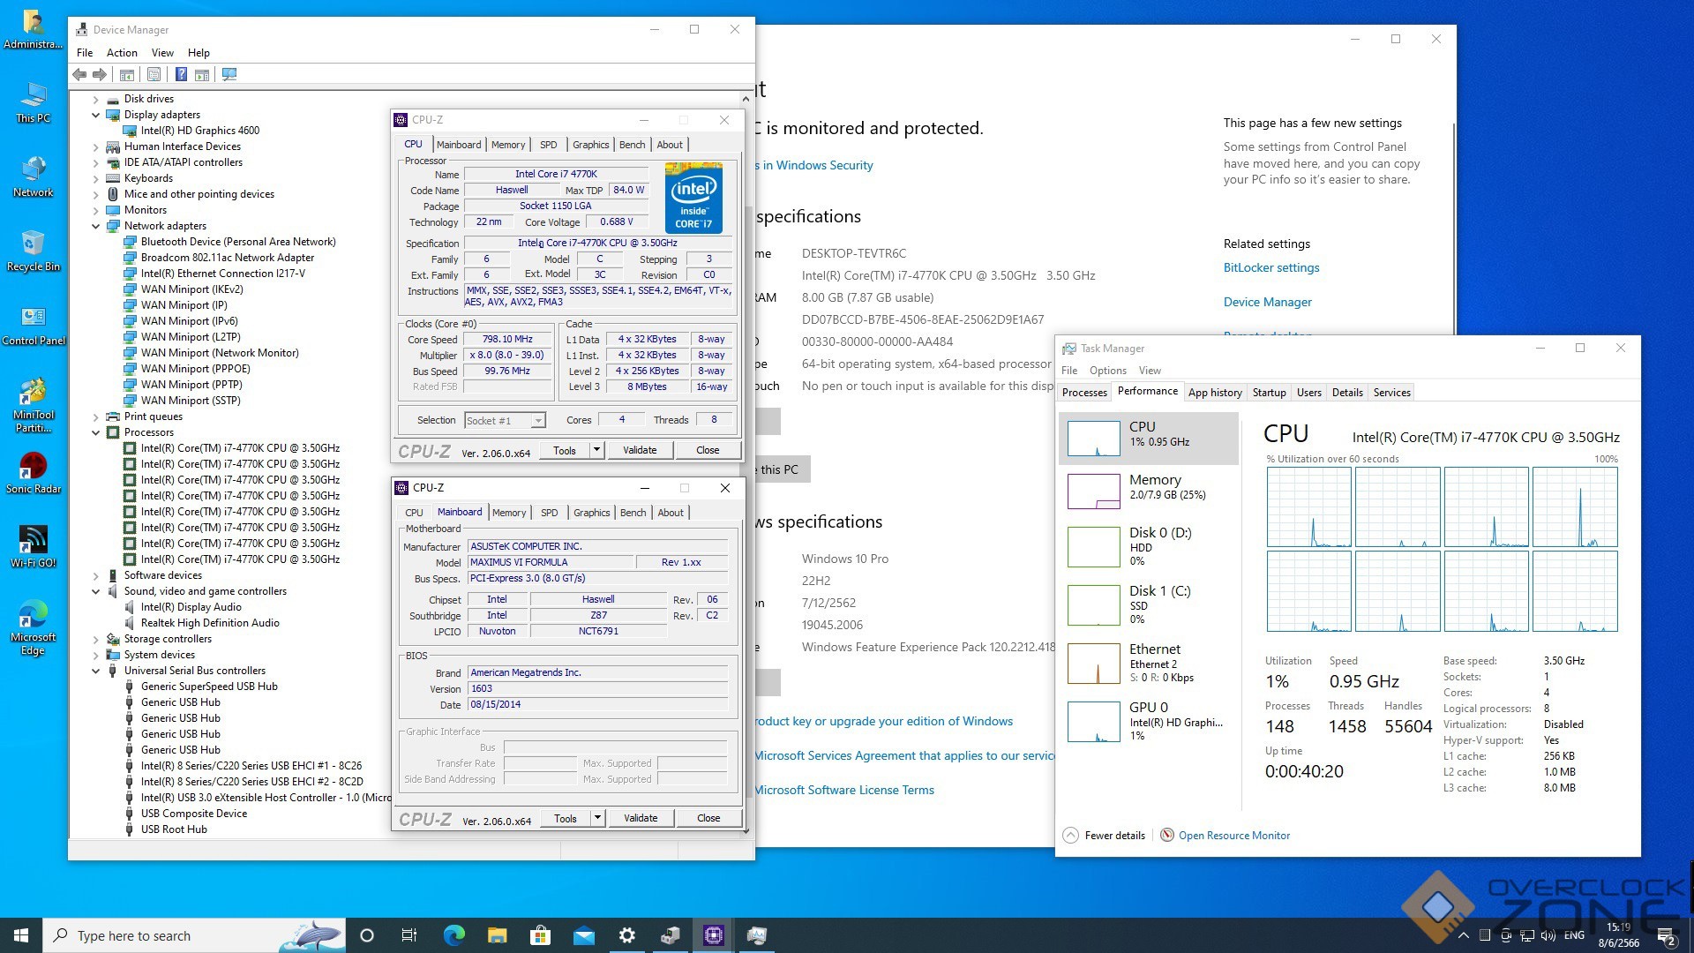Click the Properties icon in Device Manager toolbar
This screenshot has width=1694, height=953.
click(x=154, y=75)
